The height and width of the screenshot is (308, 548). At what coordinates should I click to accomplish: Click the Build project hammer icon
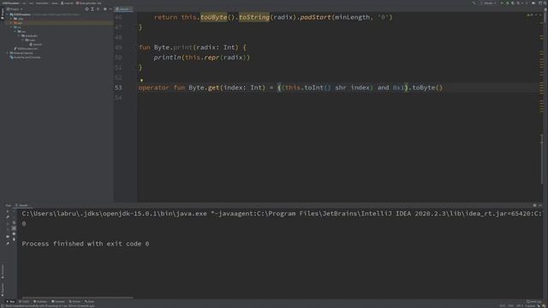(x=474, y=3)
